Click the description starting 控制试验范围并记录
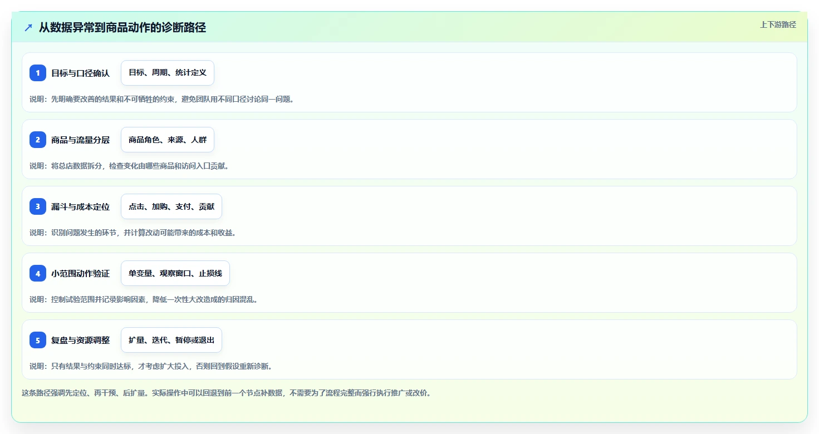Viewport: 819px width, 434px height. pyautogui.click(x=144, y=299)
